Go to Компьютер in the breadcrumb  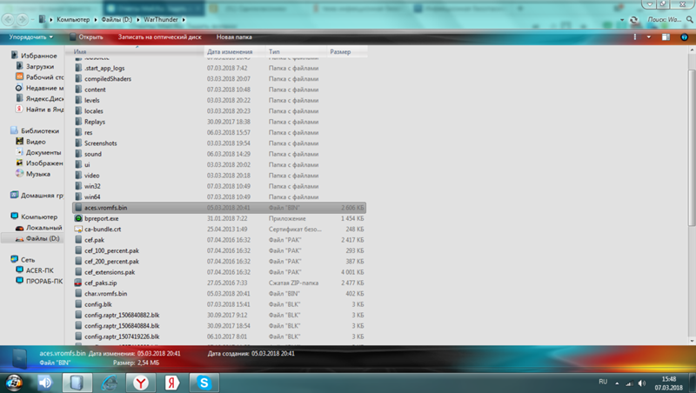(73, 19)
